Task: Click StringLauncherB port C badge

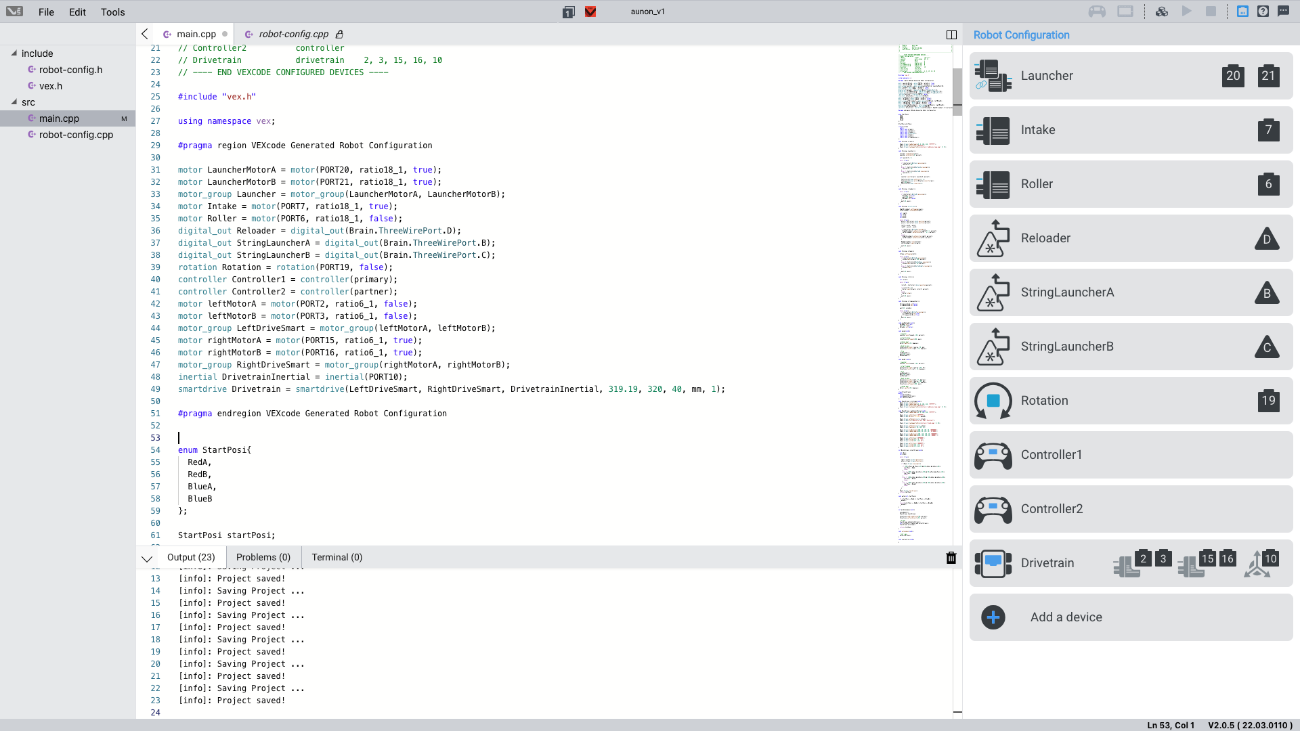Action: click(1267, 347)
